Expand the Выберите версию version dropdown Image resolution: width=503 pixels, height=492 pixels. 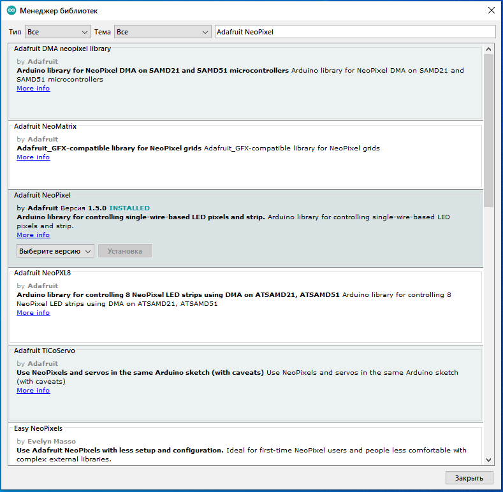click(55, 251)
